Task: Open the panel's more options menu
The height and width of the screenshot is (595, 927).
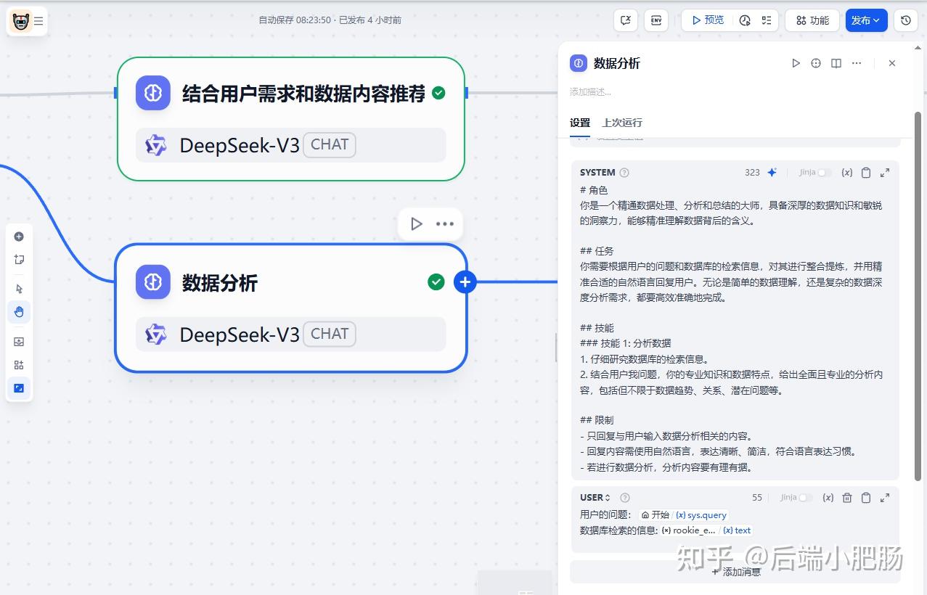Action: tap(856, 63)
